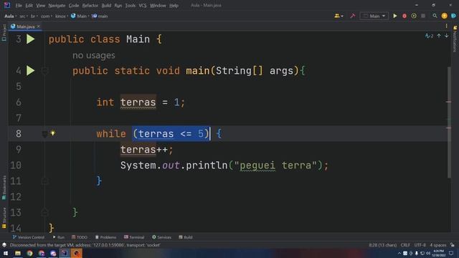
Task: Go to next highlighted error arrow
Action: tap(446, 36)
